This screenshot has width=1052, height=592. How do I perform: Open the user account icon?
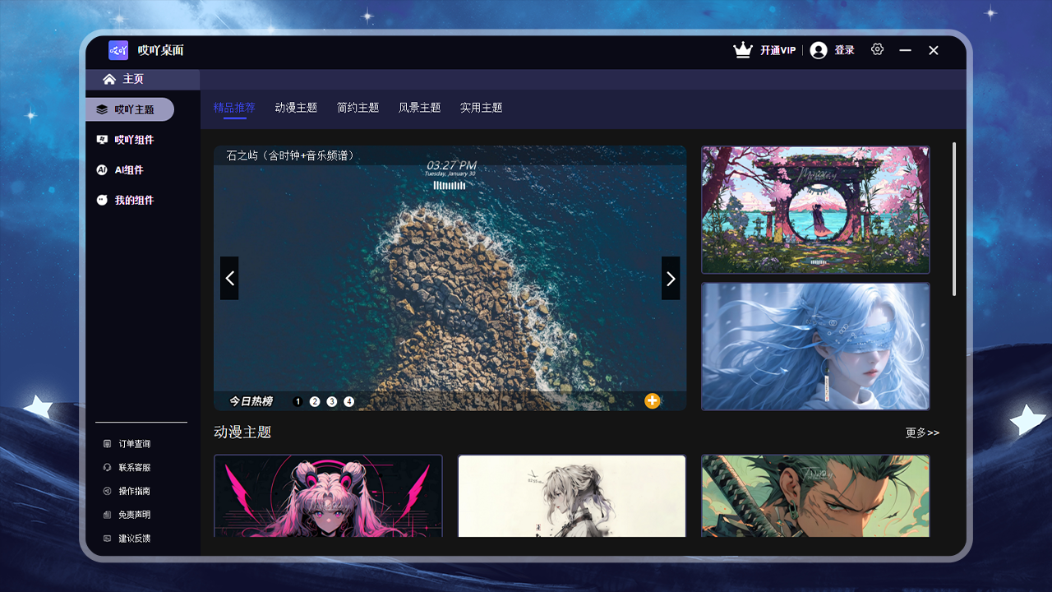819,49
